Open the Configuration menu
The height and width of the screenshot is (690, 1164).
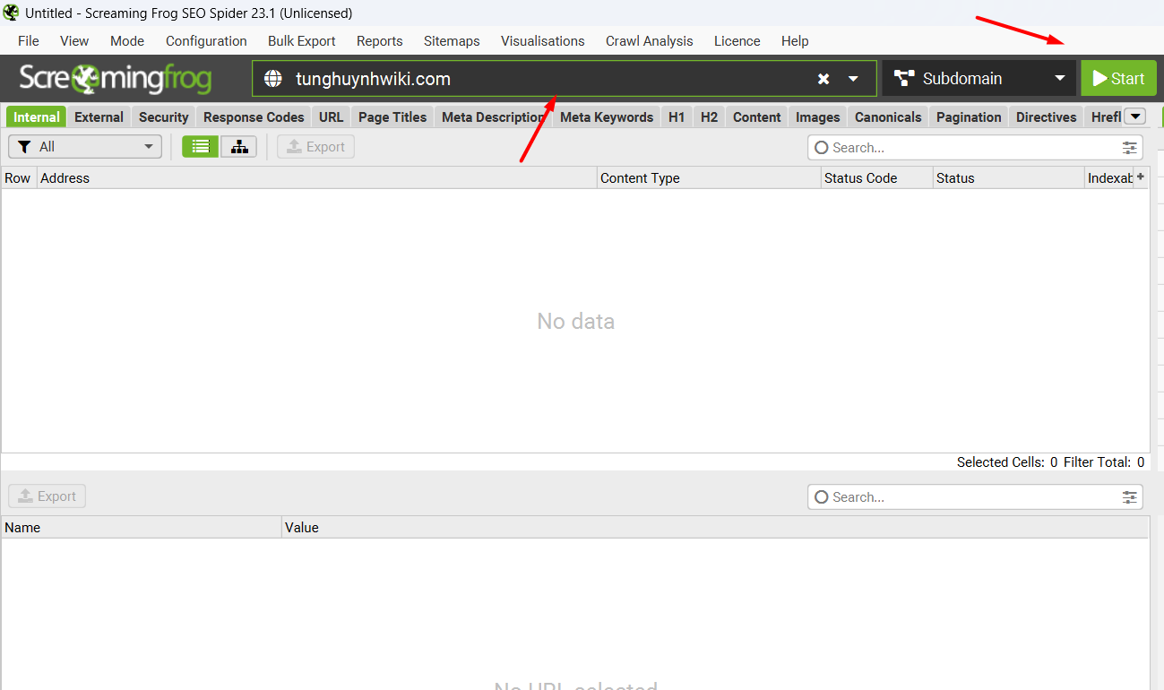coord(206,41)
